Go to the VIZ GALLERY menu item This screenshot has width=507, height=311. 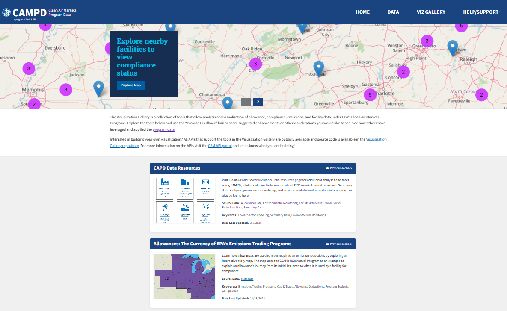[431, 12]
